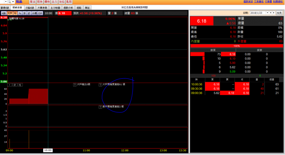Switch to the 籌碼K線 tab
This screenshot has width=285, height=155.
click(x=5, y=8)
